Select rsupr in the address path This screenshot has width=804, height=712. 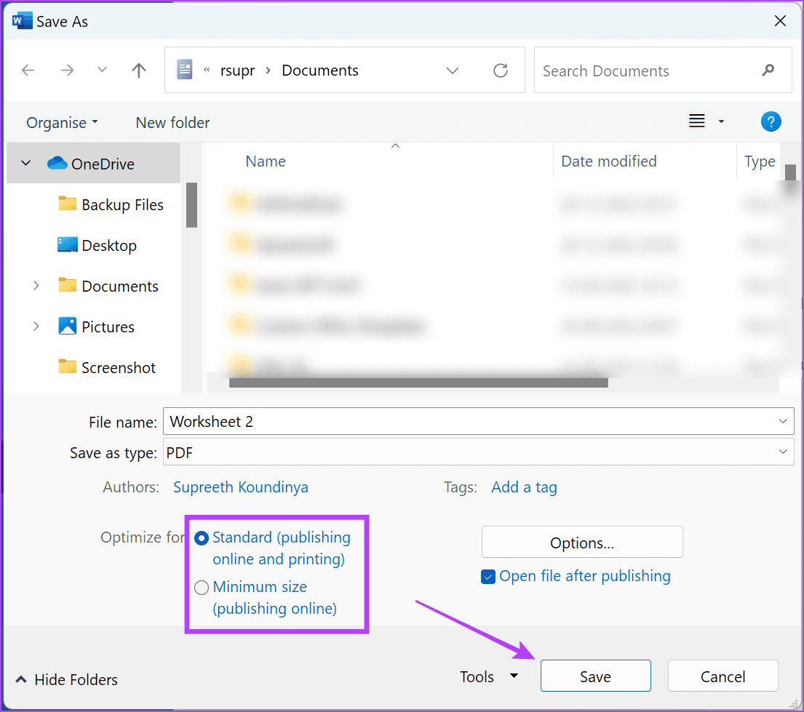click(x=237, y=71)
